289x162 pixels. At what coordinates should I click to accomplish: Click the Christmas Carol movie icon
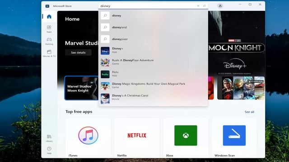click(x=105, y=99)
